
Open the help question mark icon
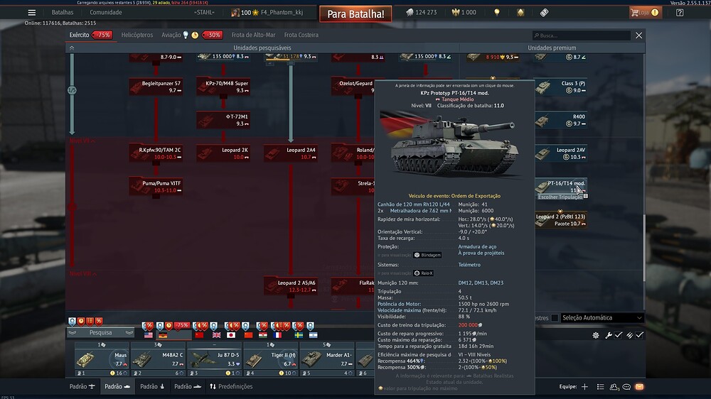tap(680, 13)
